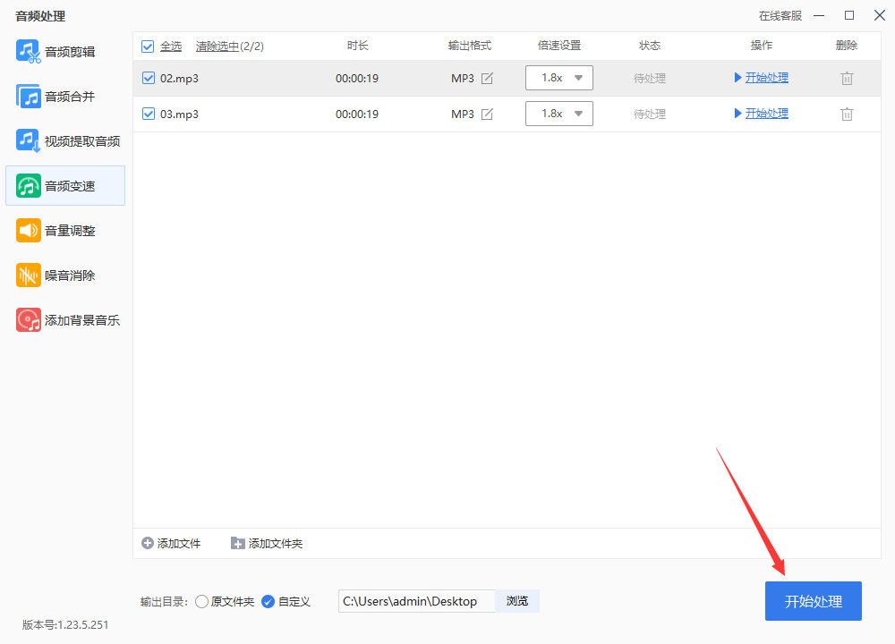Maximize the 音频处理 window

coord(849,15)
